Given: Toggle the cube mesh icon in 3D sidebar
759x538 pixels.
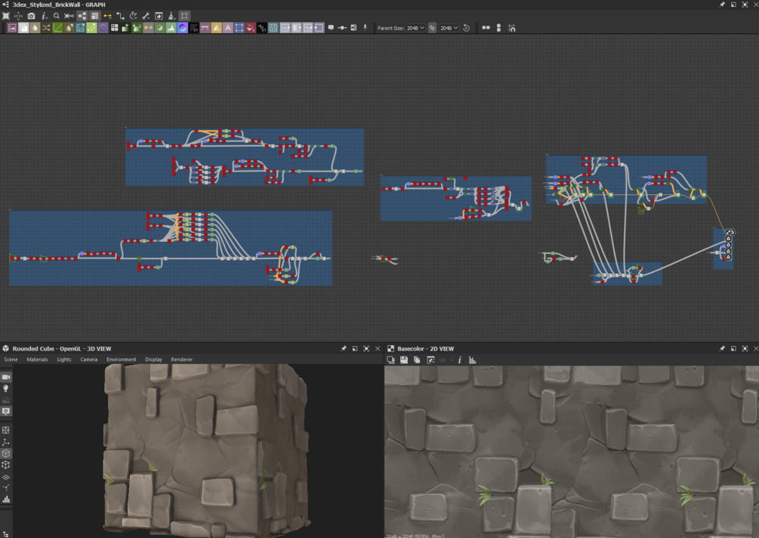Looking at the screenshot, I should tap(6, 453).
